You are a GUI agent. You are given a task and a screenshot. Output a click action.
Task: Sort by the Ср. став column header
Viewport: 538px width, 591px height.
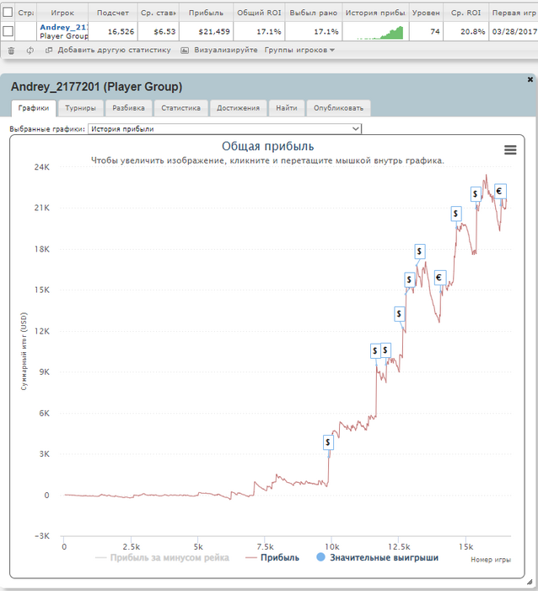point(159,13)
